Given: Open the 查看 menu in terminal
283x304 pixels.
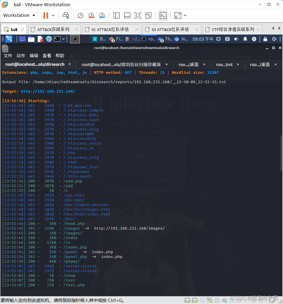Looking at the screenshot, I should click(x=47, y=56).
